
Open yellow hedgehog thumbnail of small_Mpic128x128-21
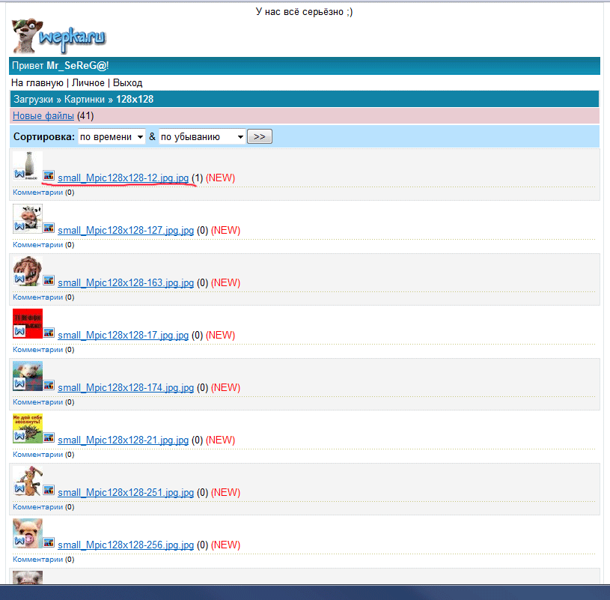(27, 428)
